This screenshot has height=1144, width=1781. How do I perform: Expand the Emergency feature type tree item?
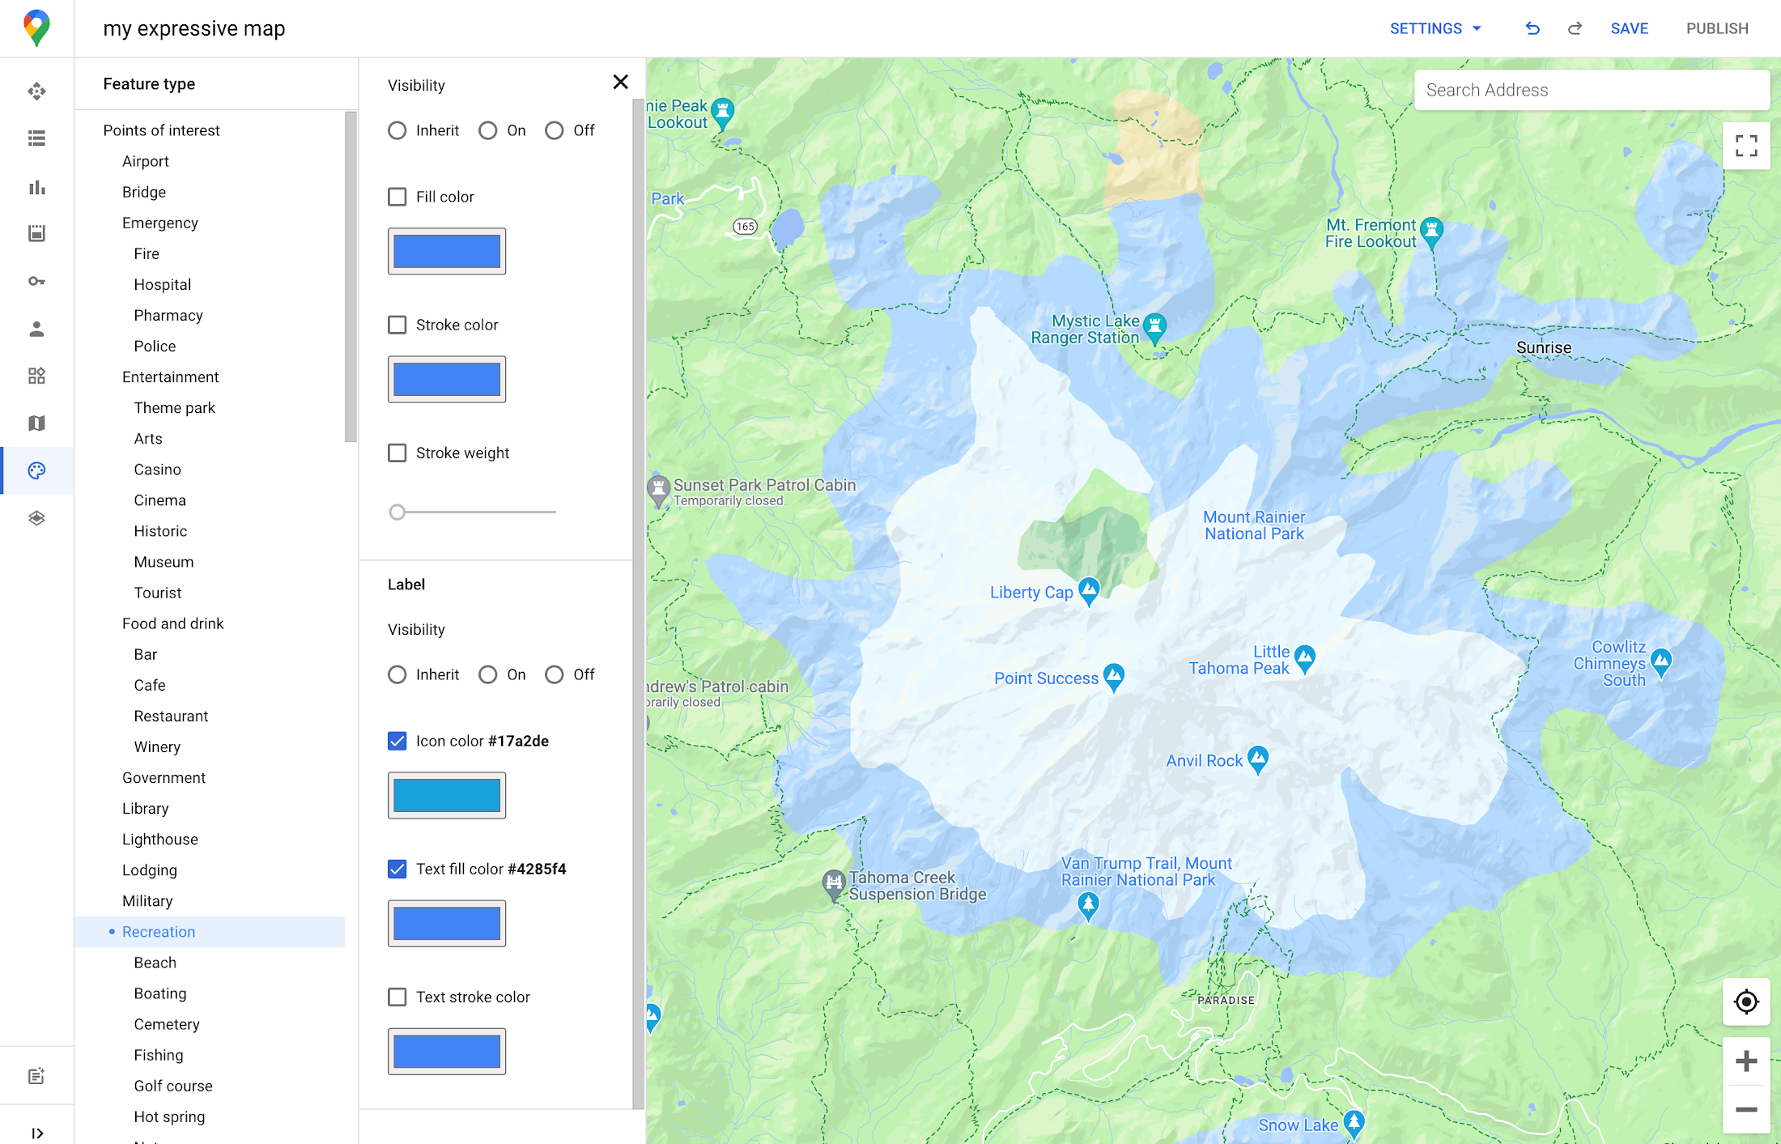point(159,222)
